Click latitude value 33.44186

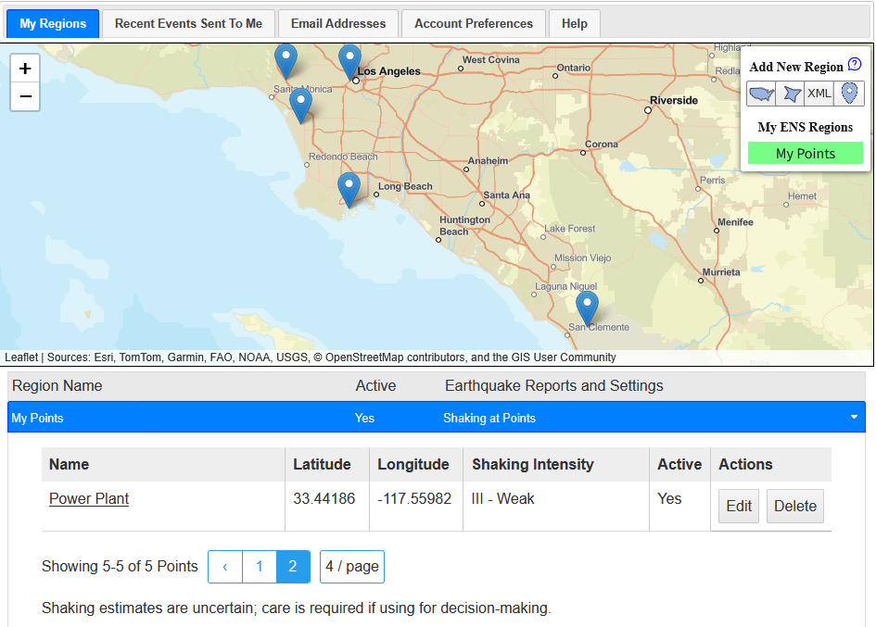[324, 498]
